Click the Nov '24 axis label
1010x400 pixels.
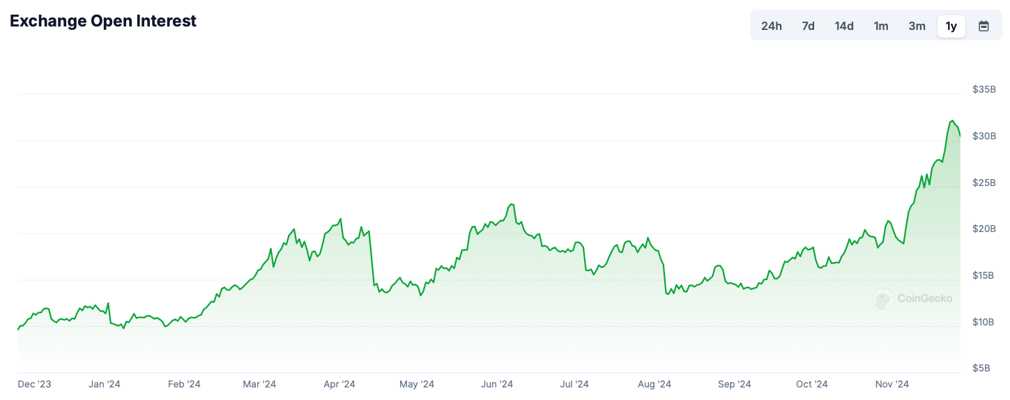point(892,384)
